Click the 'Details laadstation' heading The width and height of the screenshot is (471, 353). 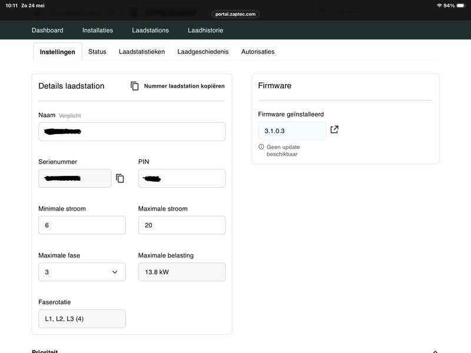(71, 86)
